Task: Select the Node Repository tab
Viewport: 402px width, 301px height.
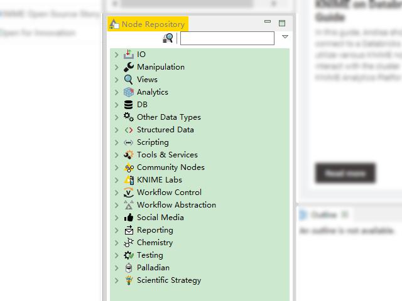Action: 148,24
